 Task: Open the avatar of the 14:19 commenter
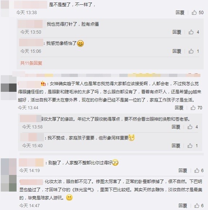click(x=9, y=167)
